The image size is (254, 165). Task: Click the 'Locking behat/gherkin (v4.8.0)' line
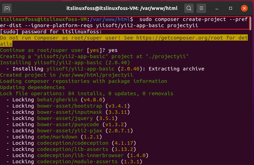click(x=56, y=100)
